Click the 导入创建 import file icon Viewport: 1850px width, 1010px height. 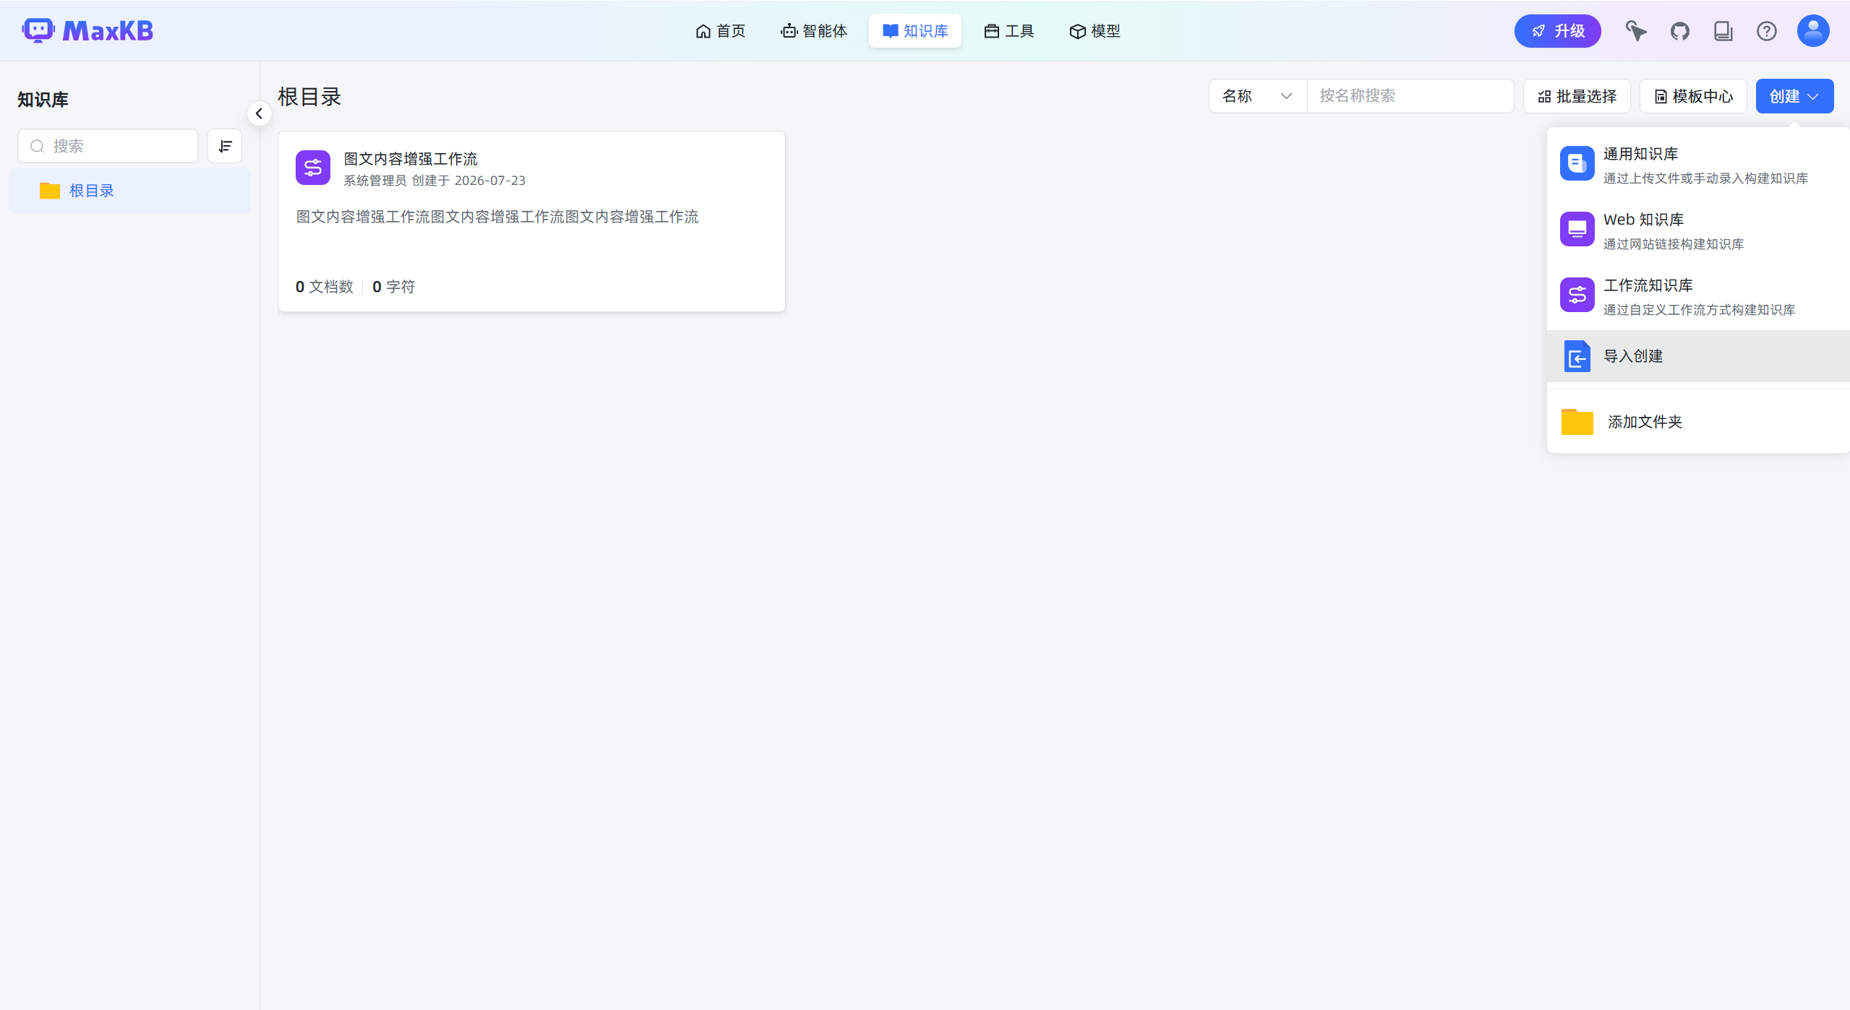tap(1577, 356)
